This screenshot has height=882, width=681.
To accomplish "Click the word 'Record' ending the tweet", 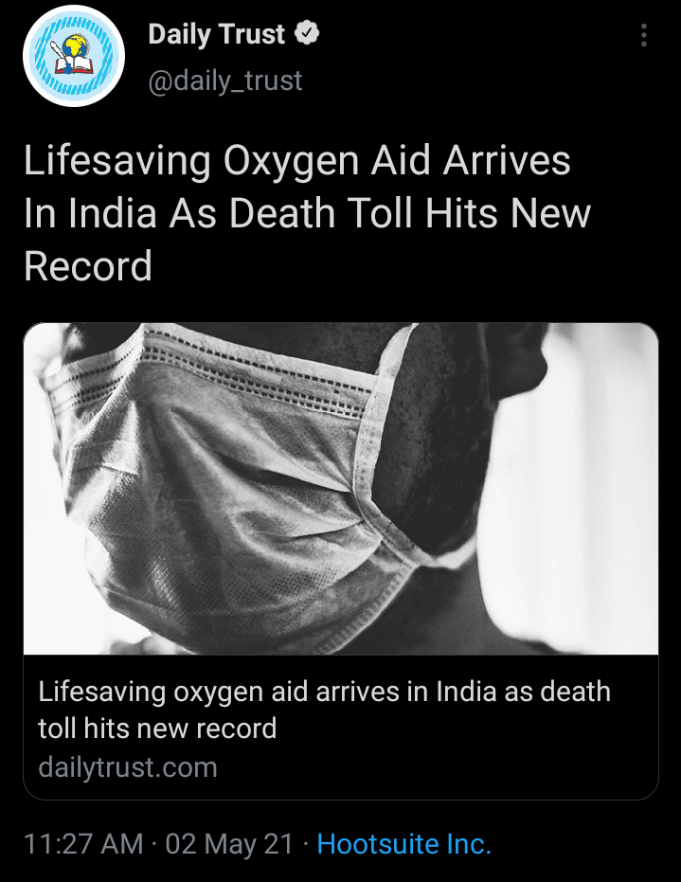I will (x=88, y=266).
